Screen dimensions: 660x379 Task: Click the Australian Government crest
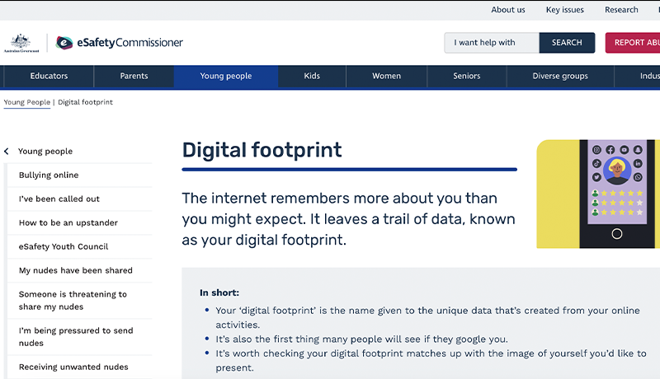[x=21, y=43]
